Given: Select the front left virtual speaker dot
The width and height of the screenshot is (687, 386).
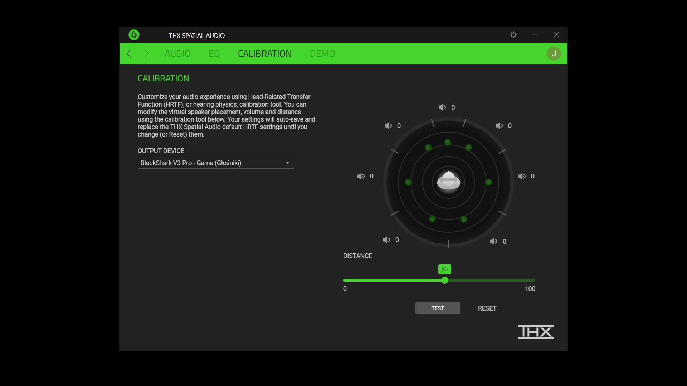Looking at the screenshot, I should pyautogui.click(x=428, y=148).
